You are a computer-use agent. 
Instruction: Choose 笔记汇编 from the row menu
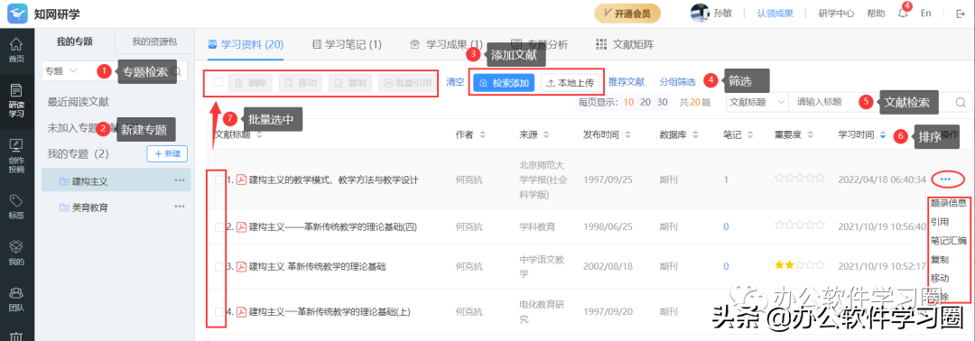(948, 240)
